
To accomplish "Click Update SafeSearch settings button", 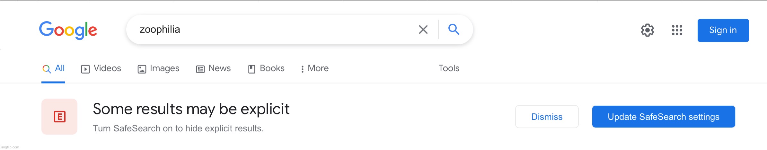I will click(x=664, y=117).
